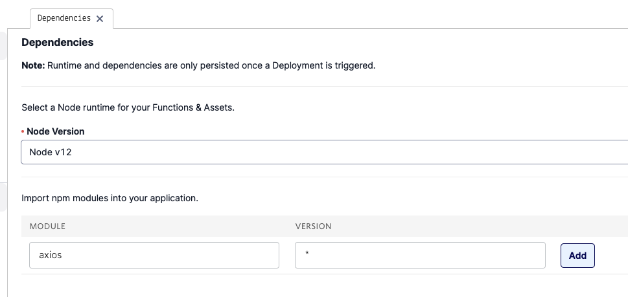Click the Node v12 selected value text

click(51, 152)
